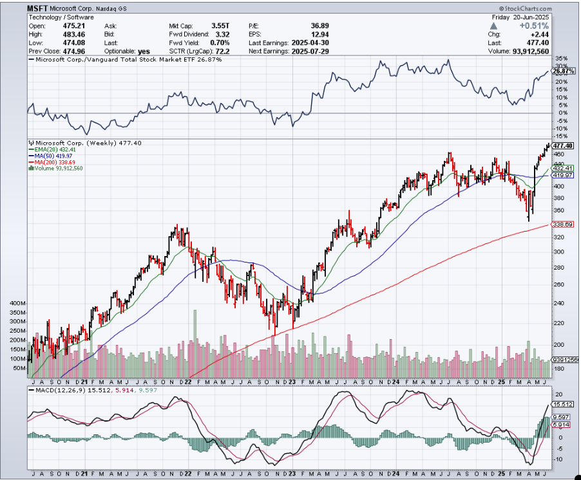Click the green EMA(20) legend line marker
This screenshot has width=581, height=480.
(32, 149)
